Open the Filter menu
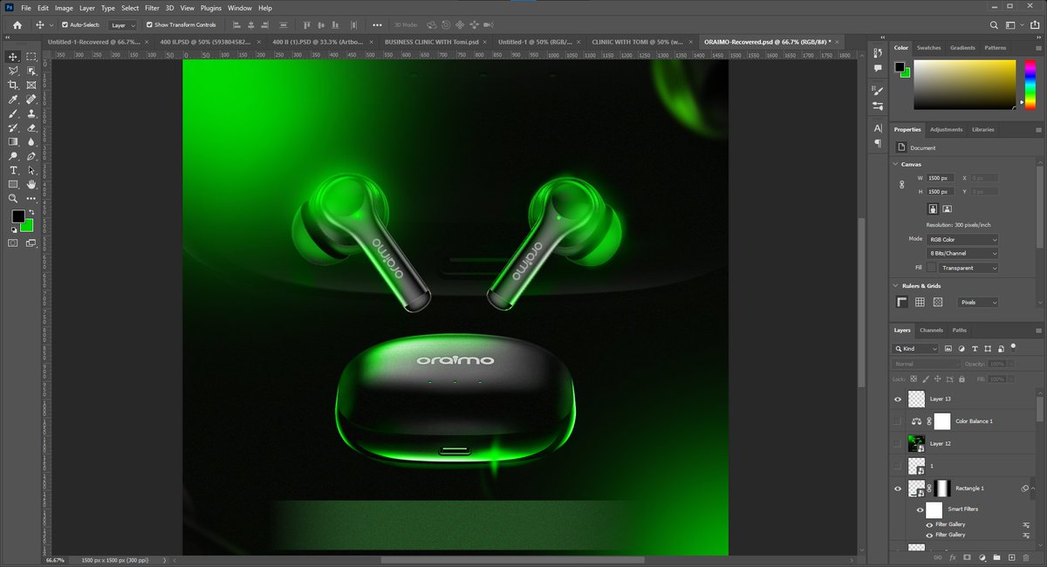The height and width of the screenshot is (567, 1047). [152, 8]
